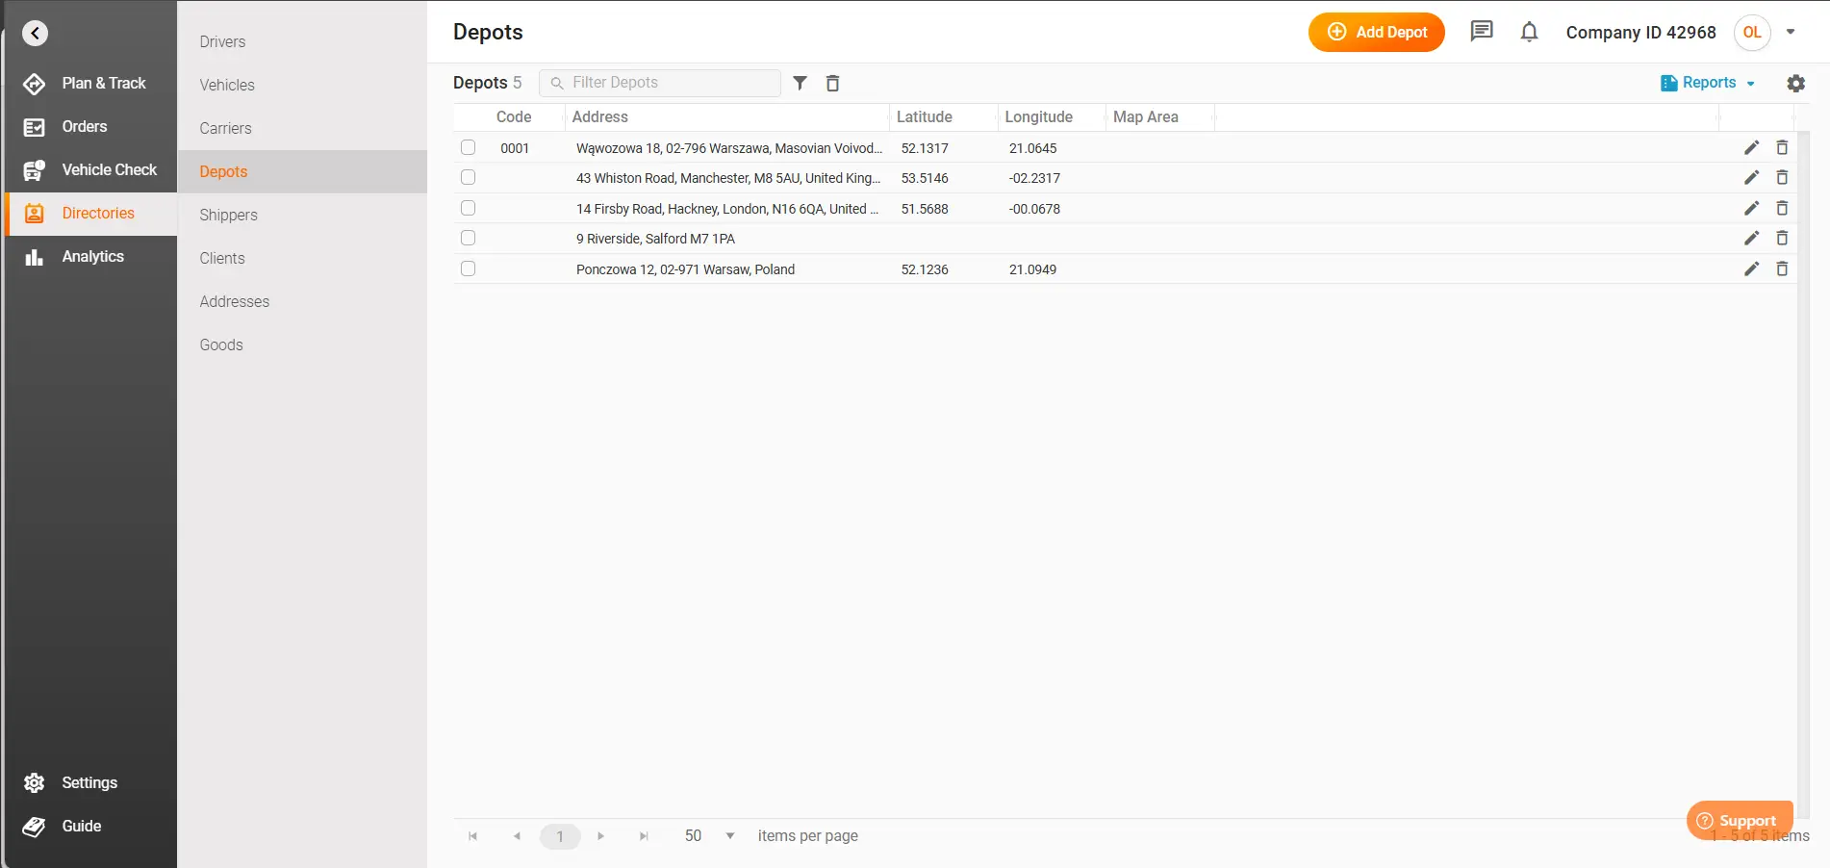
Task: Edit the Wąwozowa 18 depot entry
Action: (x=1751, y=148)
